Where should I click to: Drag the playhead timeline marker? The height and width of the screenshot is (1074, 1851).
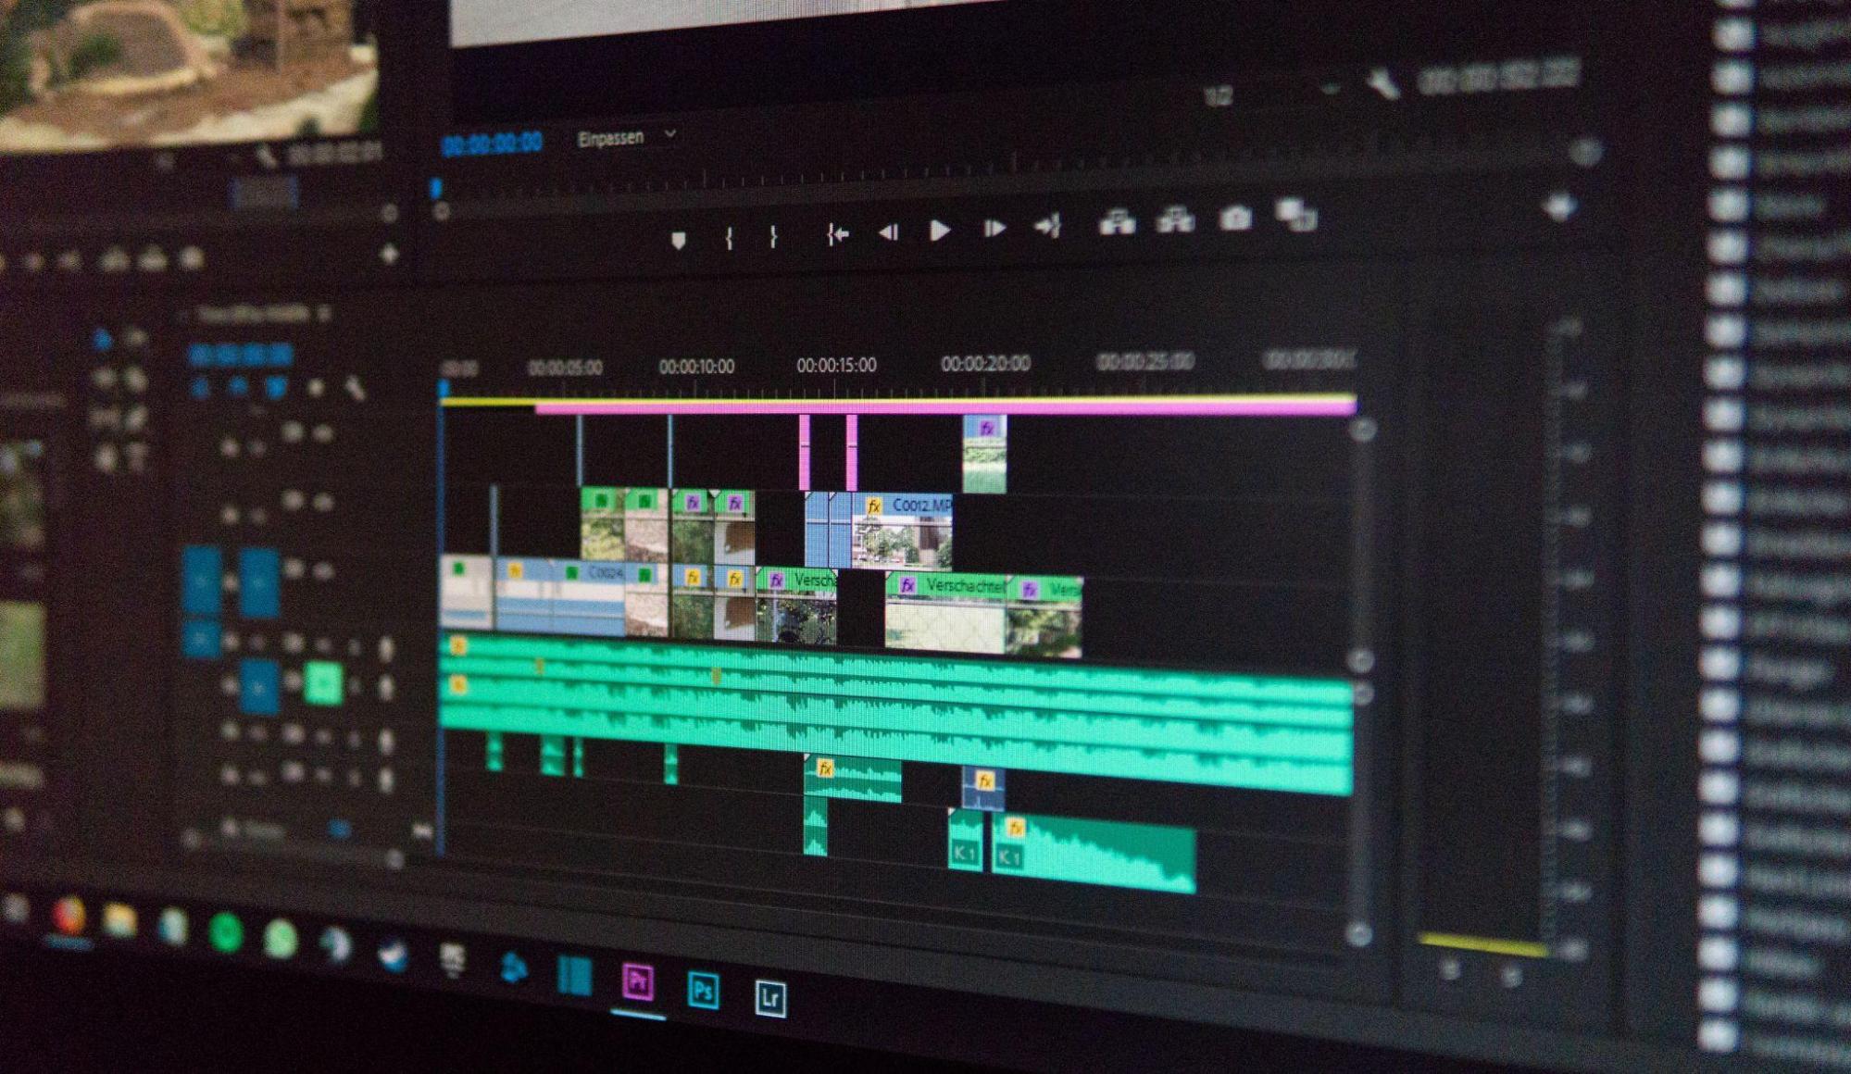(444, 383)
